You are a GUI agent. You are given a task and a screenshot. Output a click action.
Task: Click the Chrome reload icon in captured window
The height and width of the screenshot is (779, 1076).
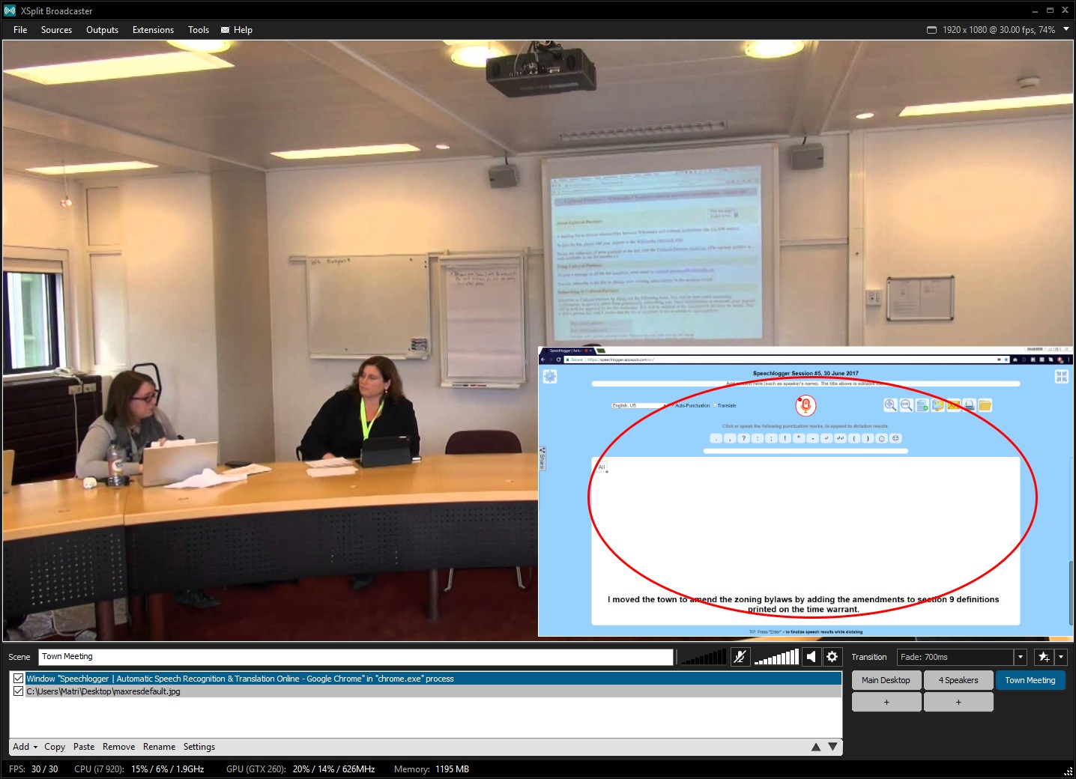(x=559, y=360)
